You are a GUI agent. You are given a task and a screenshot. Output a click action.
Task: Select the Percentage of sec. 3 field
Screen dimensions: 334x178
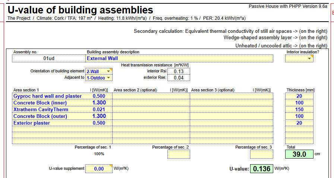262,154
